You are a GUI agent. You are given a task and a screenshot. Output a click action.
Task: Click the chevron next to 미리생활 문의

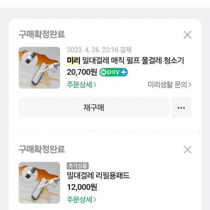click(x=190, y=85)
